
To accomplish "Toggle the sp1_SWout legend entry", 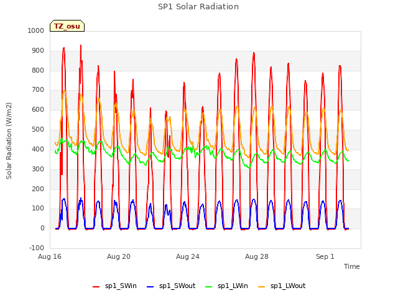I will pyautogui.click(x=171, y=286).
